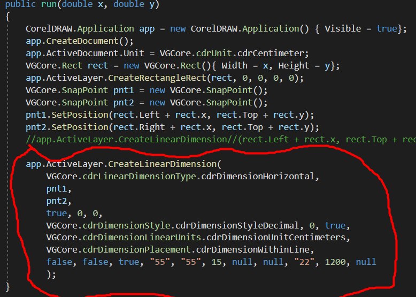Click the 'cdrDimensionWithinLine' value
The height and width of the screenshot is (297, 416).
[252, 249]
